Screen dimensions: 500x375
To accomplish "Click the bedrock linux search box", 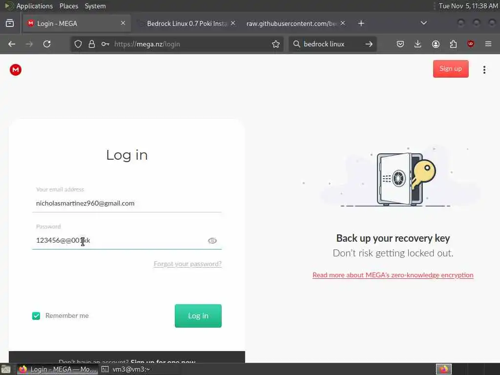I will point(332,44).
